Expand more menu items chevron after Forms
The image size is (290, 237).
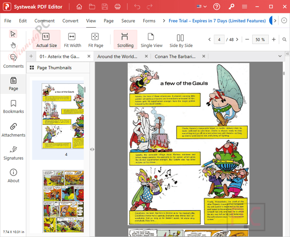(164, 21)
